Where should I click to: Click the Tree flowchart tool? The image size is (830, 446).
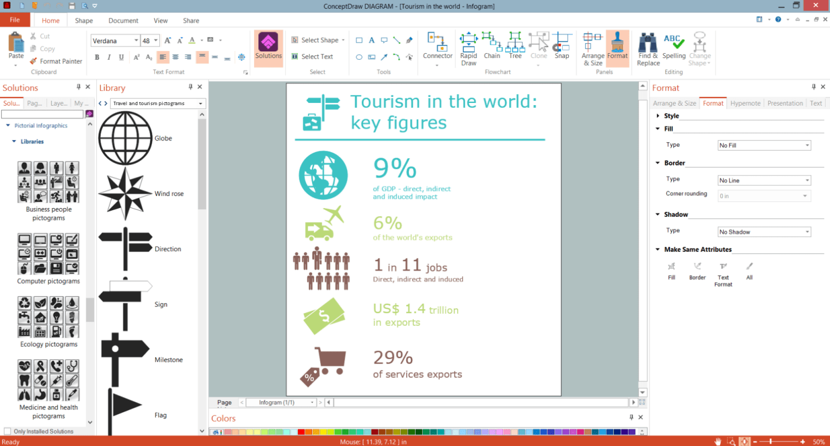[515, 45]
